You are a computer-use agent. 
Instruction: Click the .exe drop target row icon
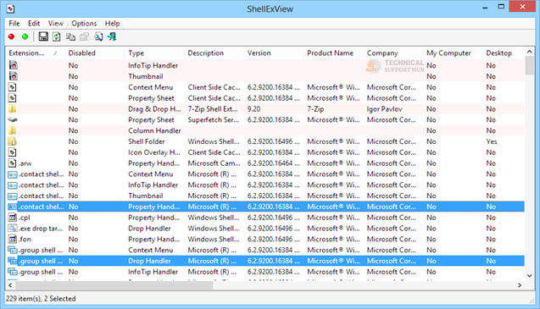13,228
